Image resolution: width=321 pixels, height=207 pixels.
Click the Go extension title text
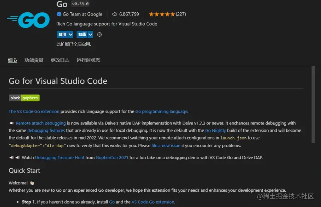tap(62, 4)
